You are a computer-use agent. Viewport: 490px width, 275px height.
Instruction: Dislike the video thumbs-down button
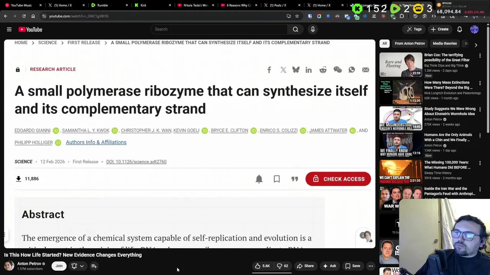tap(283, 266)
